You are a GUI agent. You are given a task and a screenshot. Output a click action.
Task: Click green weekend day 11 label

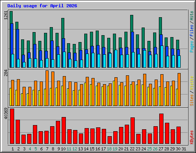(69, 149)
